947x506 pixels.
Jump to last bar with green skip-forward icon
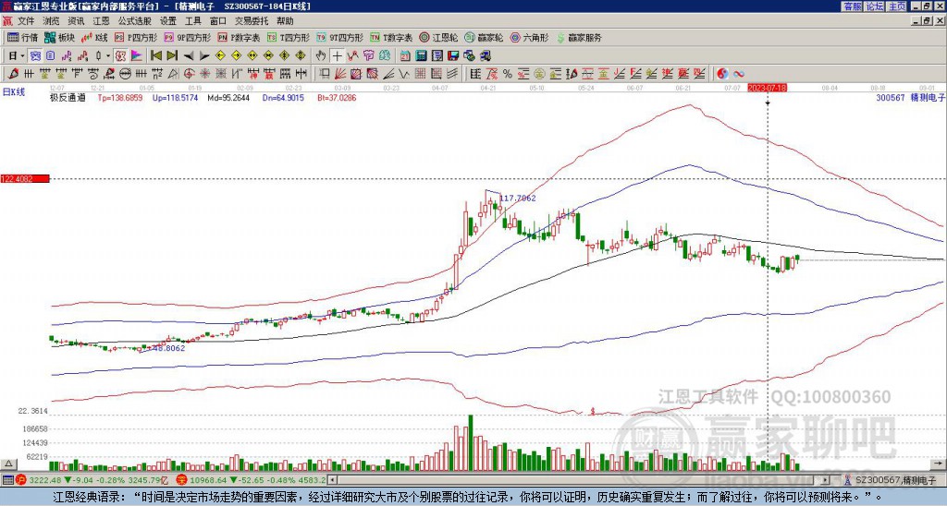(172, 56)
